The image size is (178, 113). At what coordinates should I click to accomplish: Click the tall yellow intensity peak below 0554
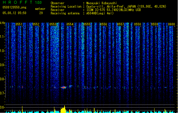click(x=63, y=109)
